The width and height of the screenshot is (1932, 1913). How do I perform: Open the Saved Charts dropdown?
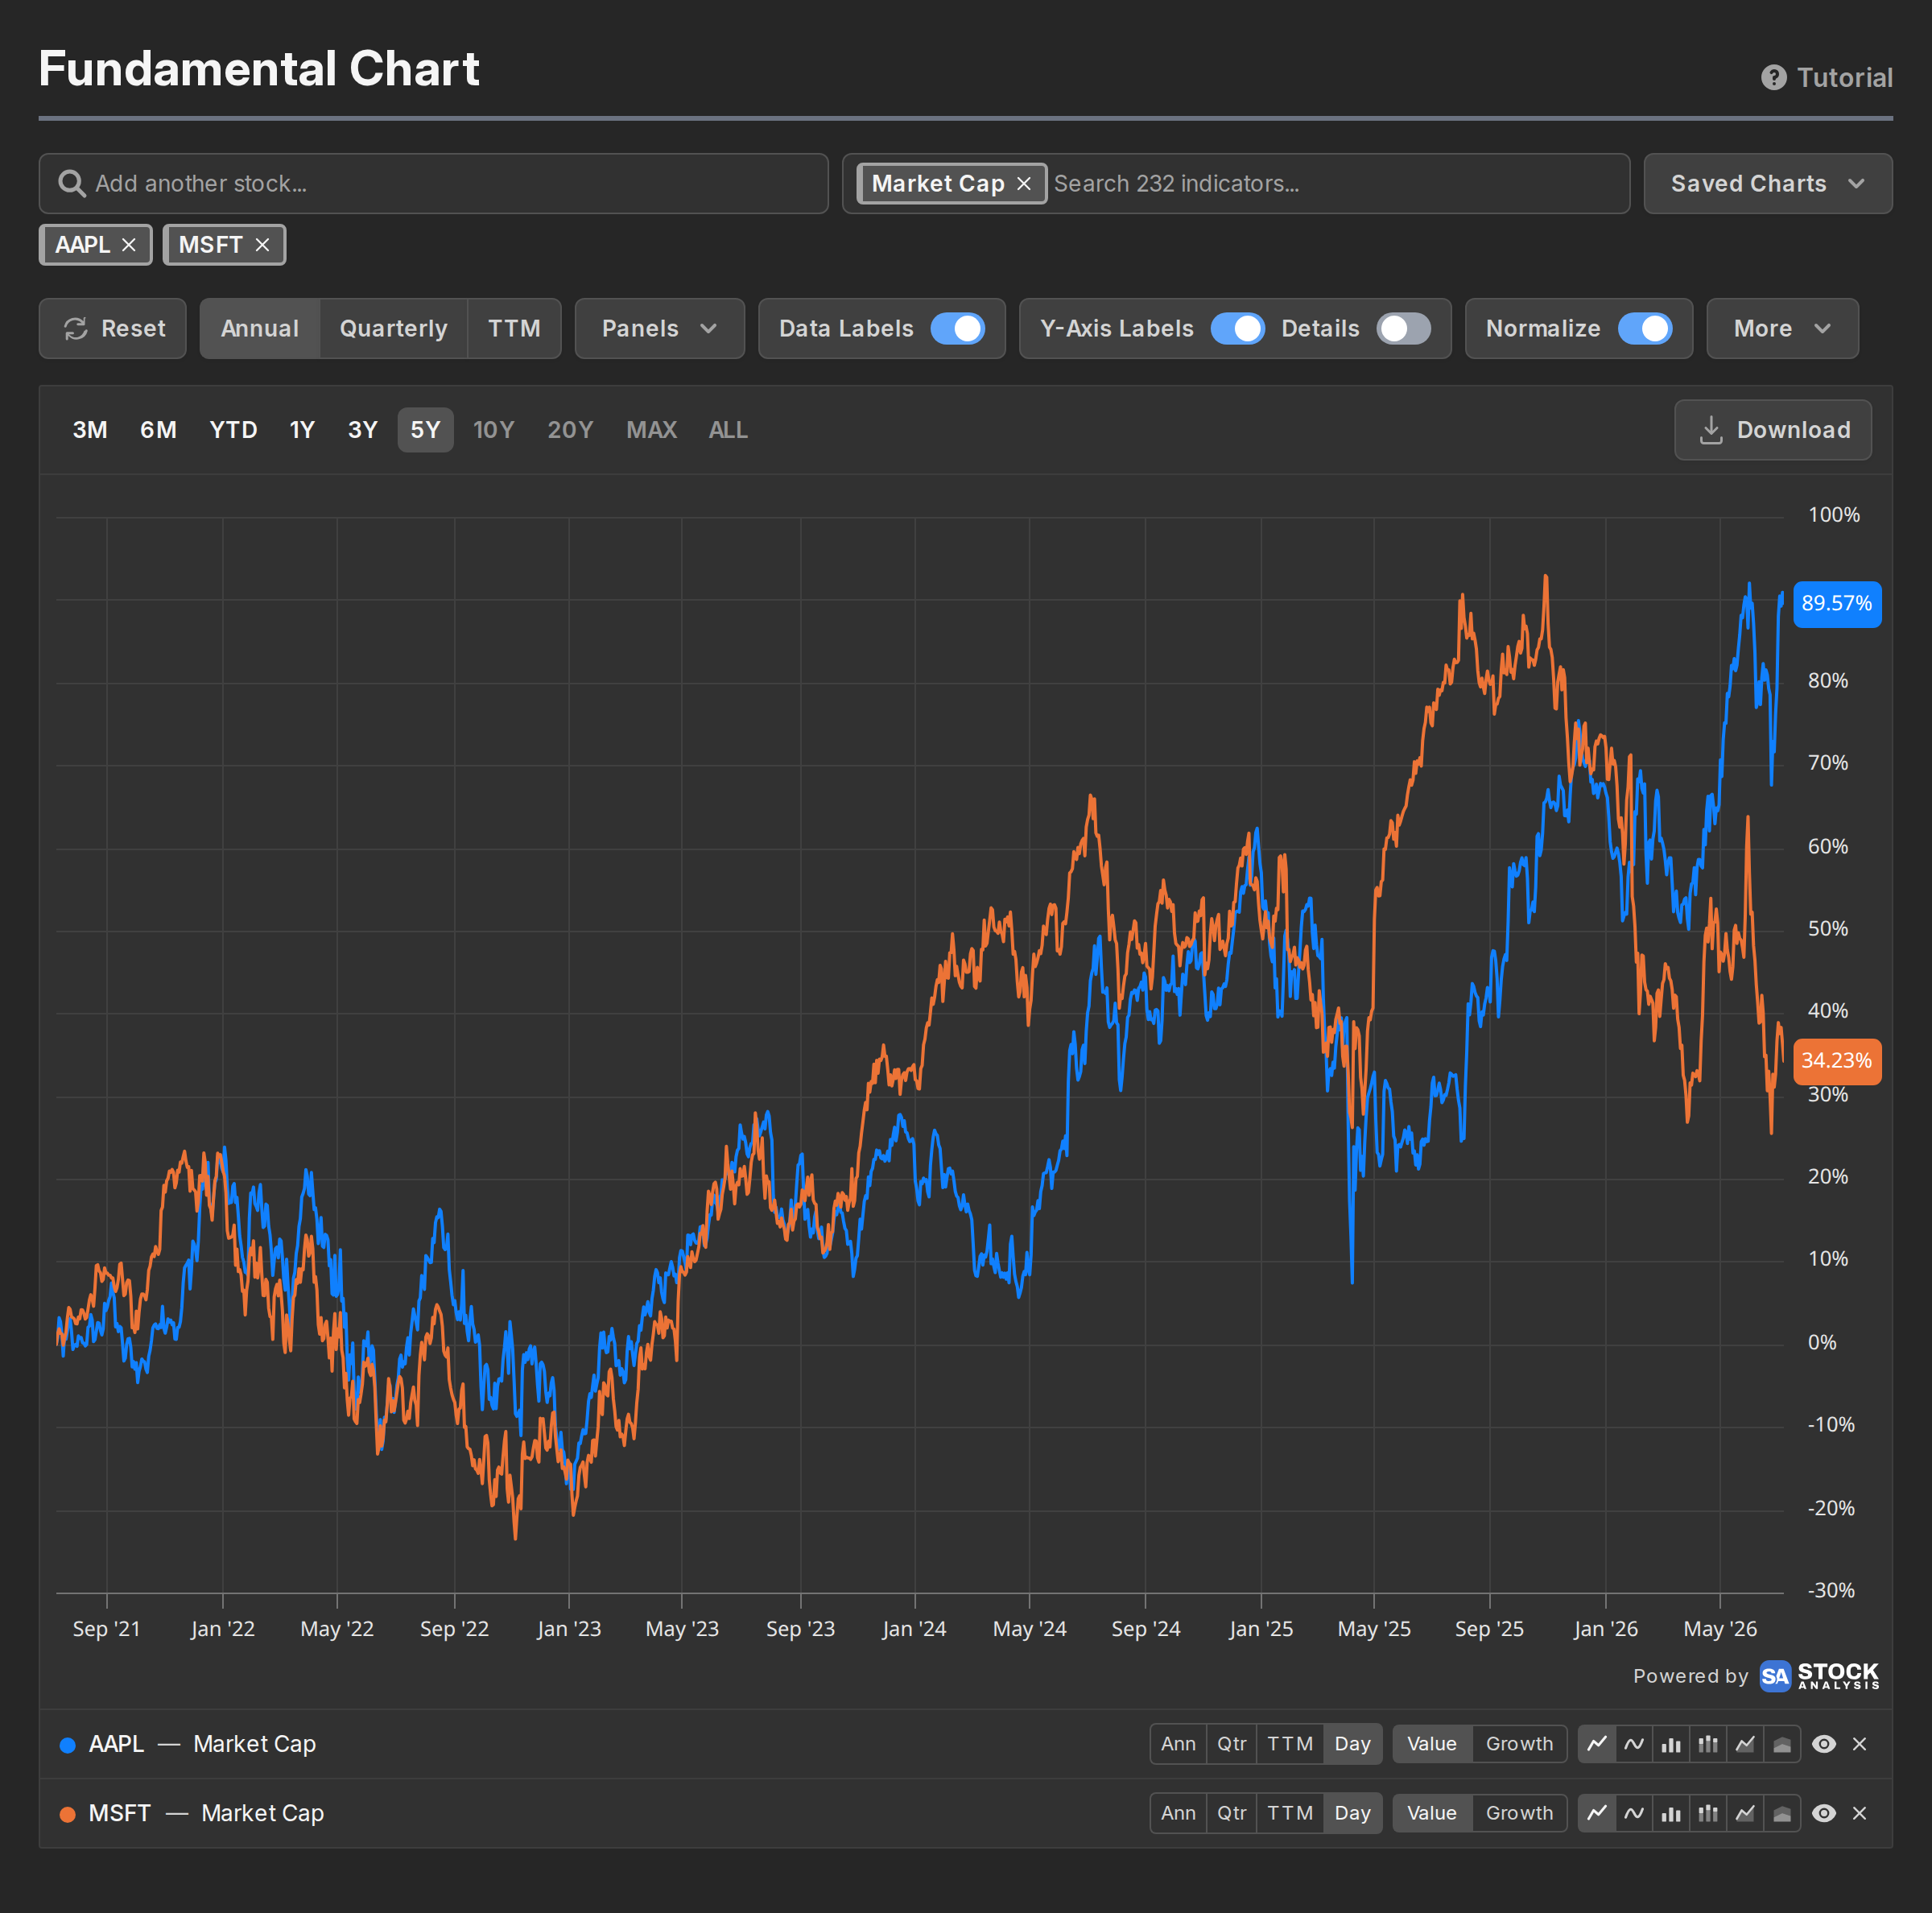tap(1767, 184)
